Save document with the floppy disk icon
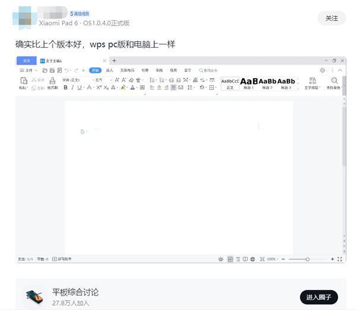Screen dimensions: 357x311 tap(52, 70)
